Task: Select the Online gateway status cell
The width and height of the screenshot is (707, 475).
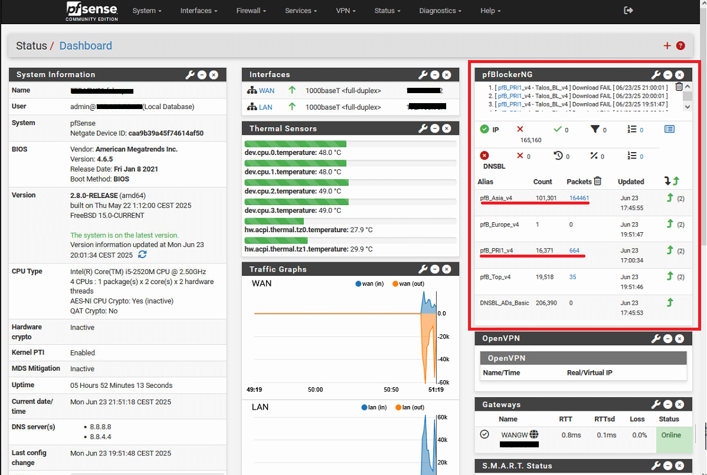Action: (x=673, y=439)
